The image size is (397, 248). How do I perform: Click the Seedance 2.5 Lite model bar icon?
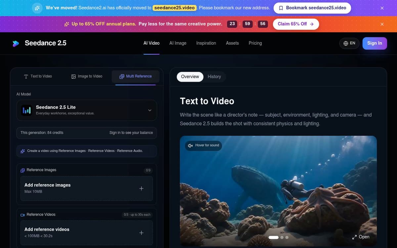click(x=26, y=110)
